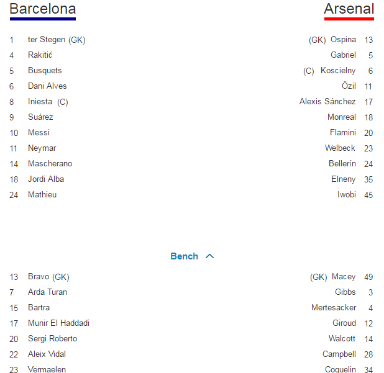Select ter Stegen goalkeeper entry
The width and height of the screenshot is (384, 373).
pyautogui.click(x=57, y=40)
